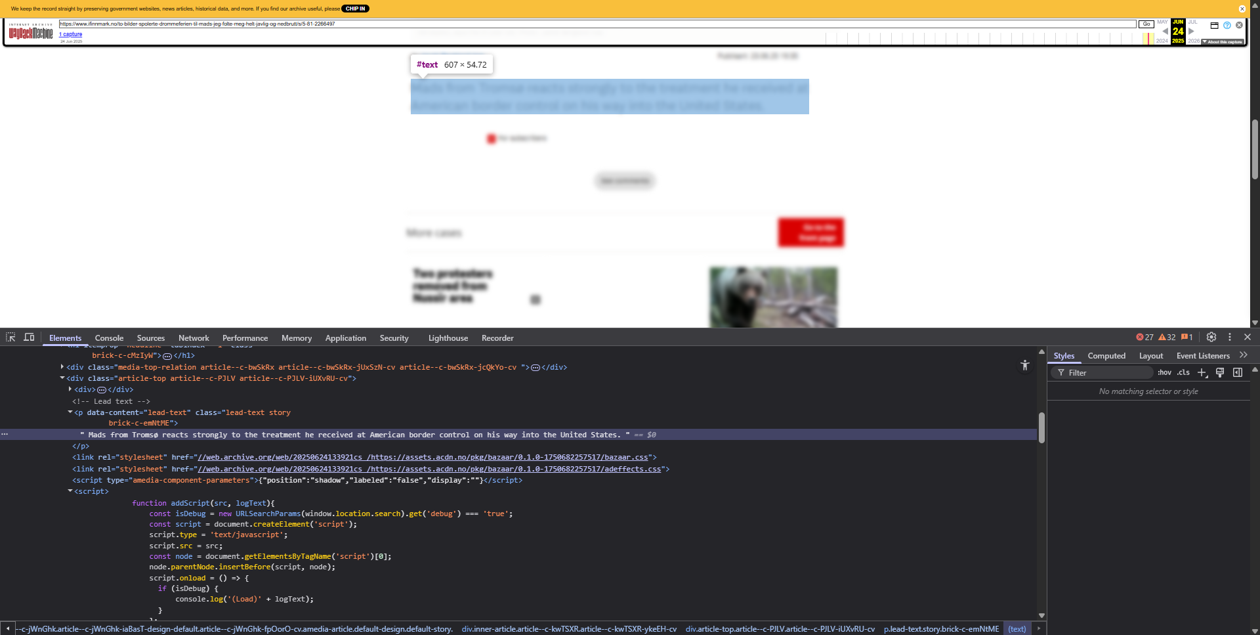The image size is (1260, 635).
Task: Click div.article-top breadcrumb item
Action: (x=780, y=628)
